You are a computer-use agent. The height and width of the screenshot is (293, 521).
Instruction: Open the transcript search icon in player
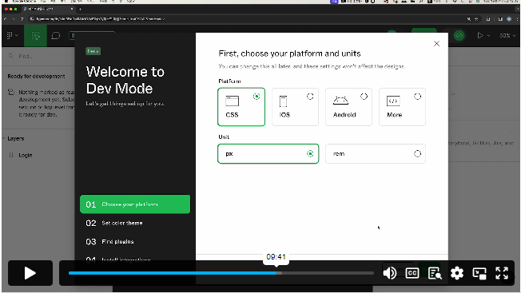click(x=435, y=273)
